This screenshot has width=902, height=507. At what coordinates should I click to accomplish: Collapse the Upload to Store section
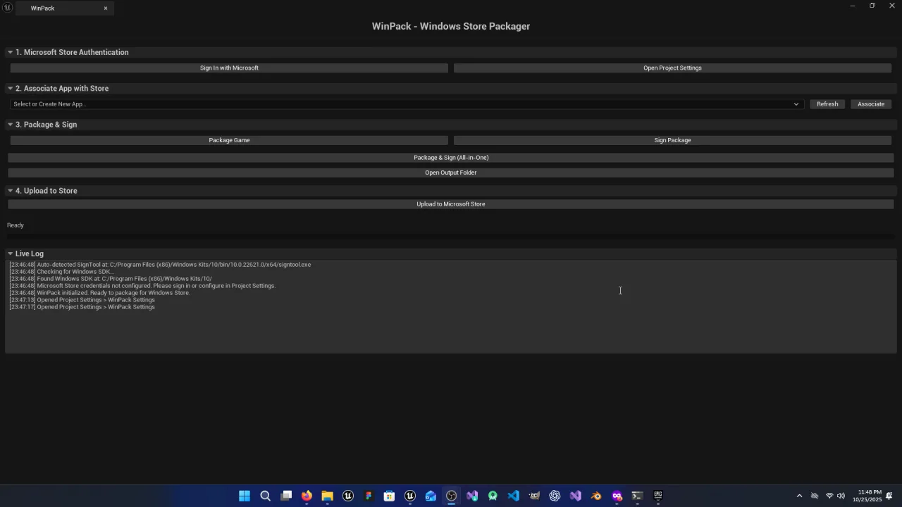point(10,191)
